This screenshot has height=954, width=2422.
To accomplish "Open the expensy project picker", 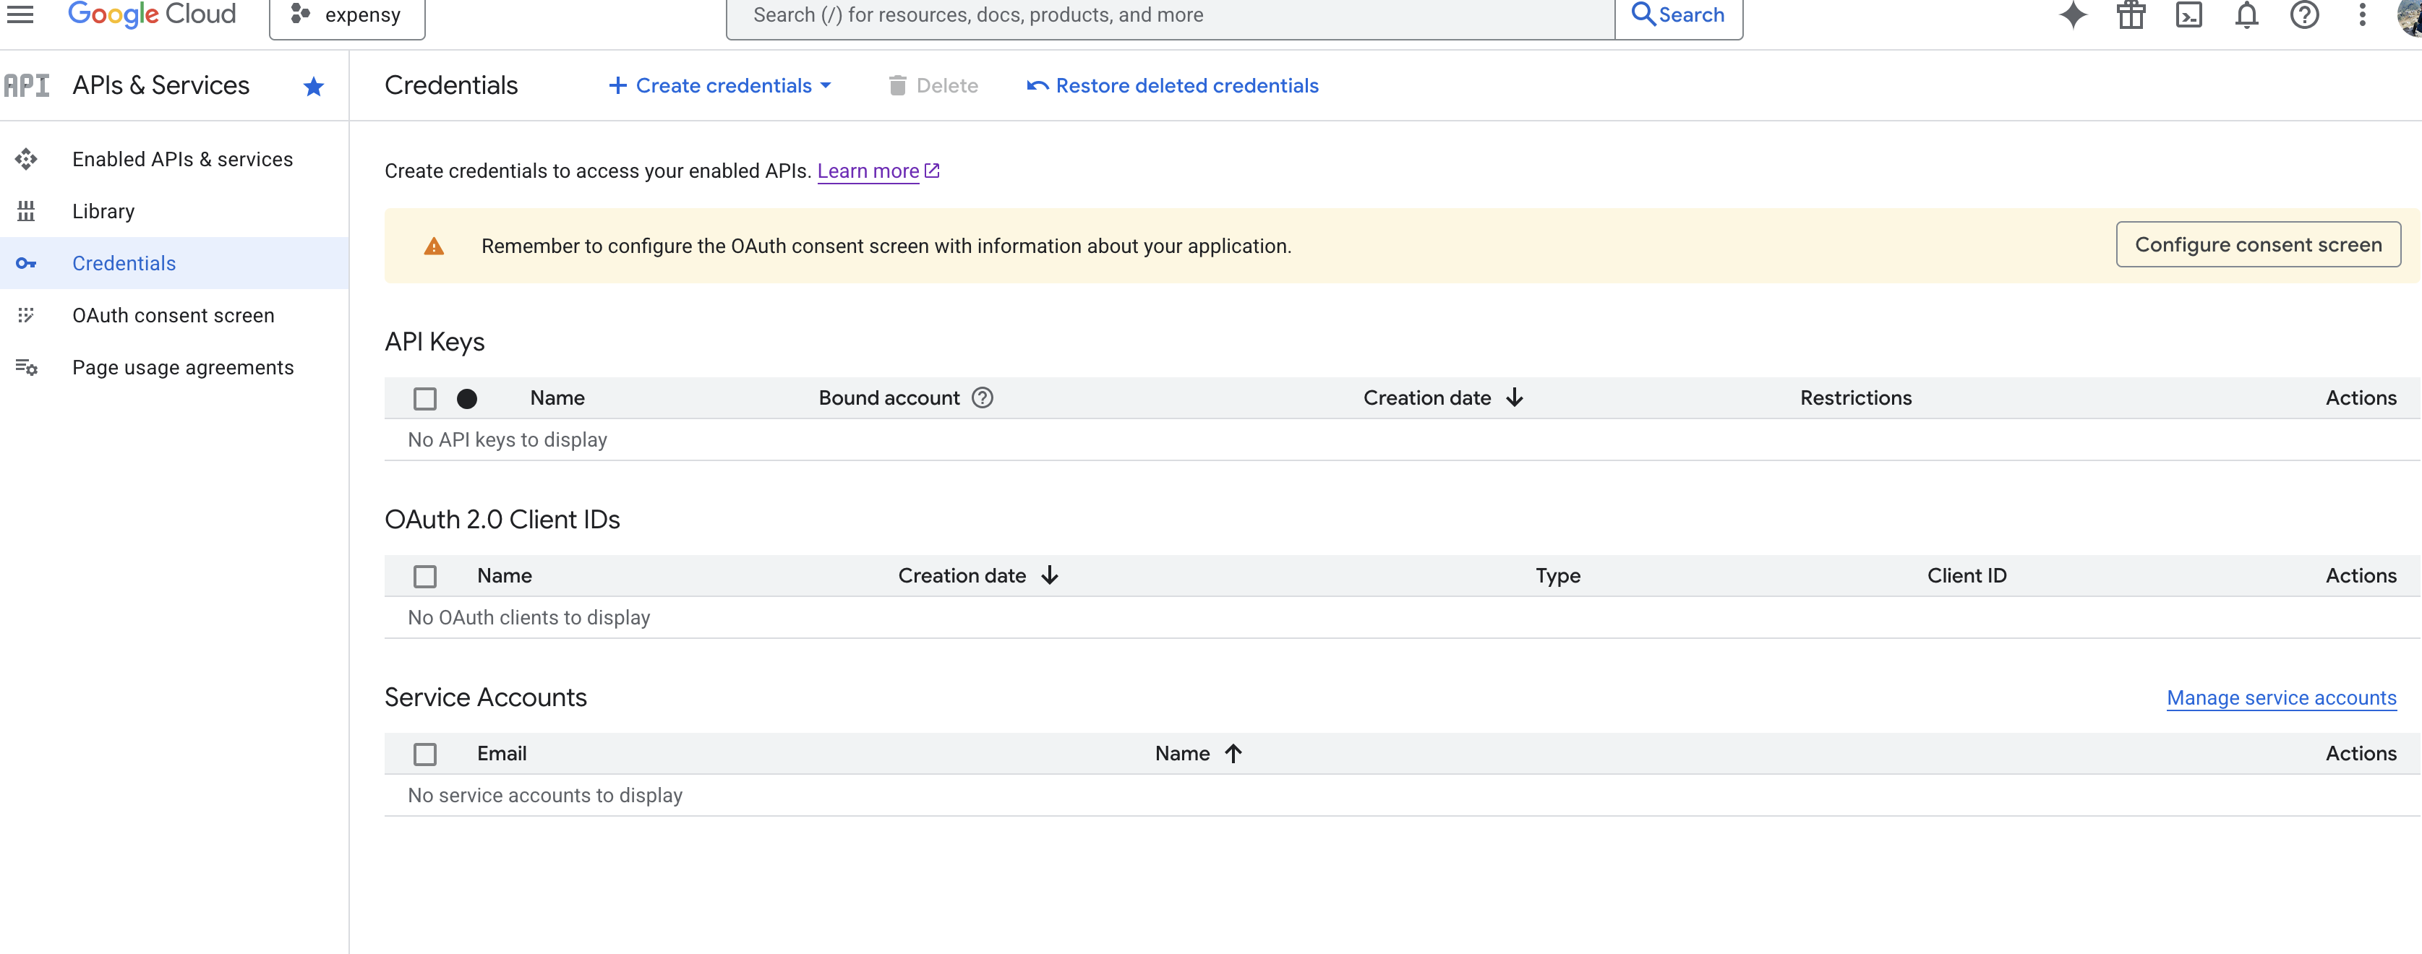I will 346,14.
